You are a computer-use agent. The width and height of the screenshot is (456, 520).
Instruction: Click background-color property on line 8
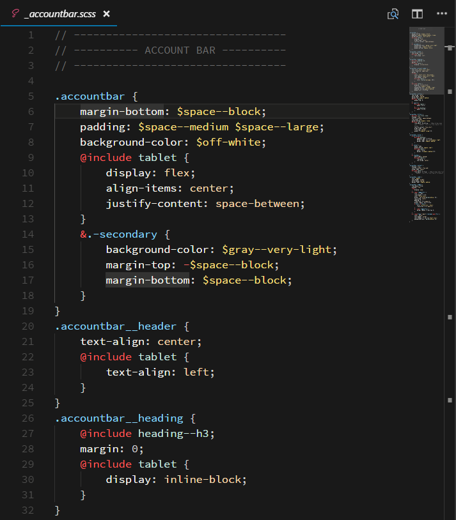coord(132,142)
